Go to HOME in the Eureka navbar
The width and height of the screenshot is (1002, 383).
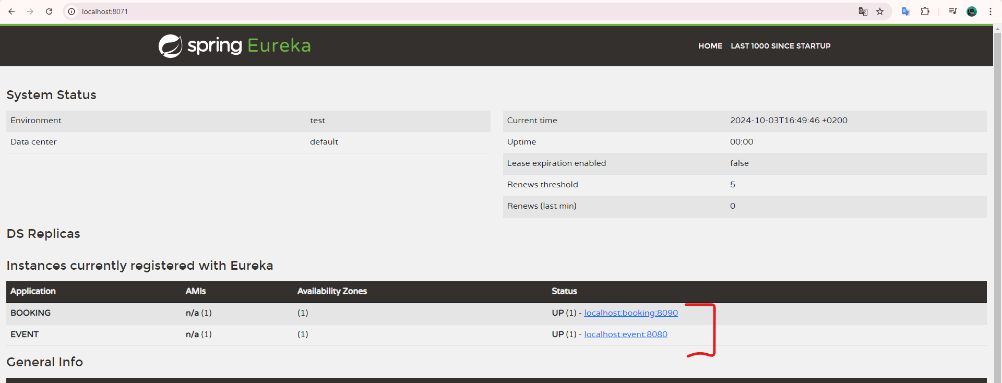710,46
